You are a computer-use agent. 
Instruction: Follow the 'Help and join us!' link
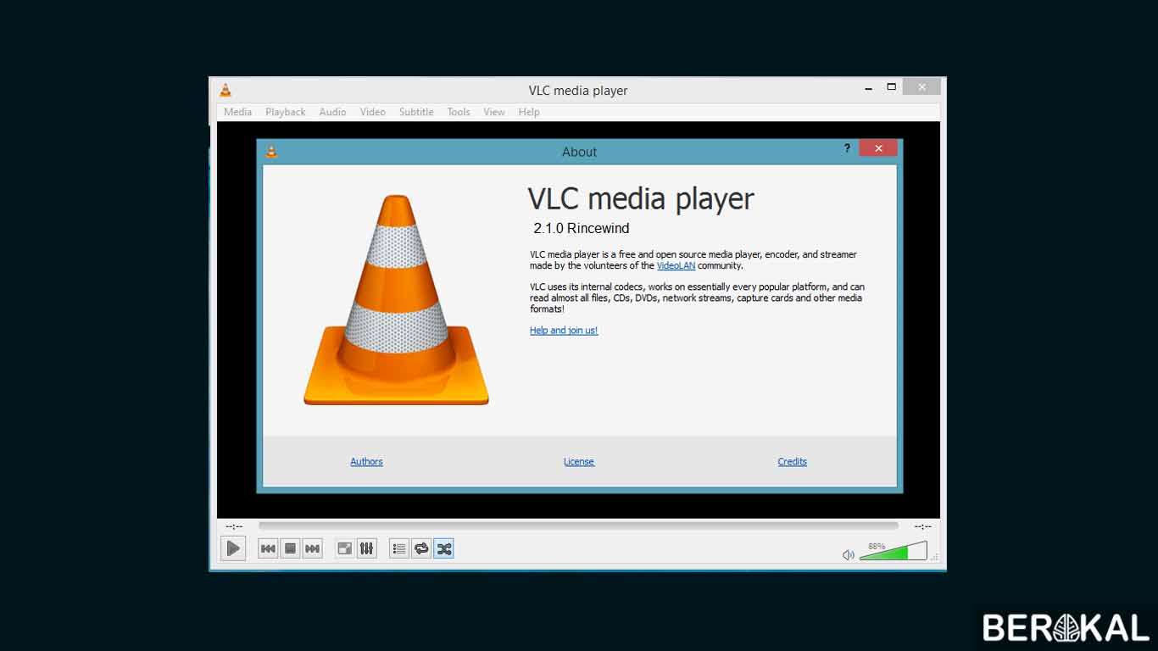pos(563,331)
